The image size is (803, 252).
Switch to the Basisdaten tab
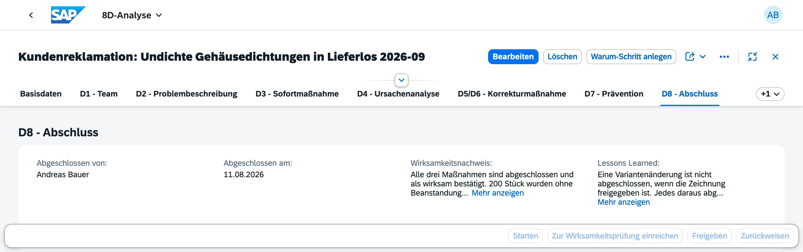coord(41,94)
